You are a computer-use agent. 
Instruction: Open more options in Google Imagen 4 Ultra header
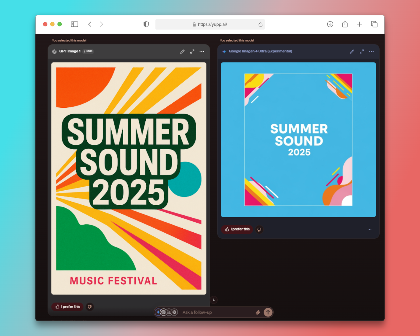pos(371,52)
